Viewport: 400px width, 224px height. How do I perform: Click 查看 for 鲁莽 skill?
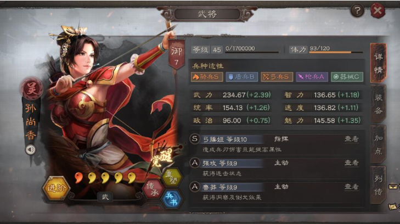(352, 187)
